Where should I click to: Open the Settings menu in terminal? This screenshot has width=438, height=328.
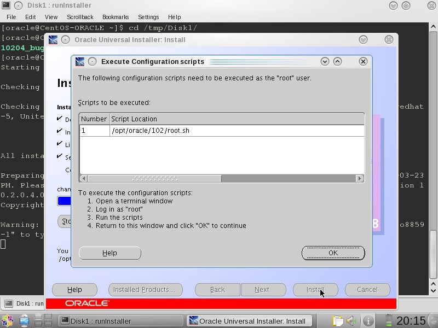148,17
